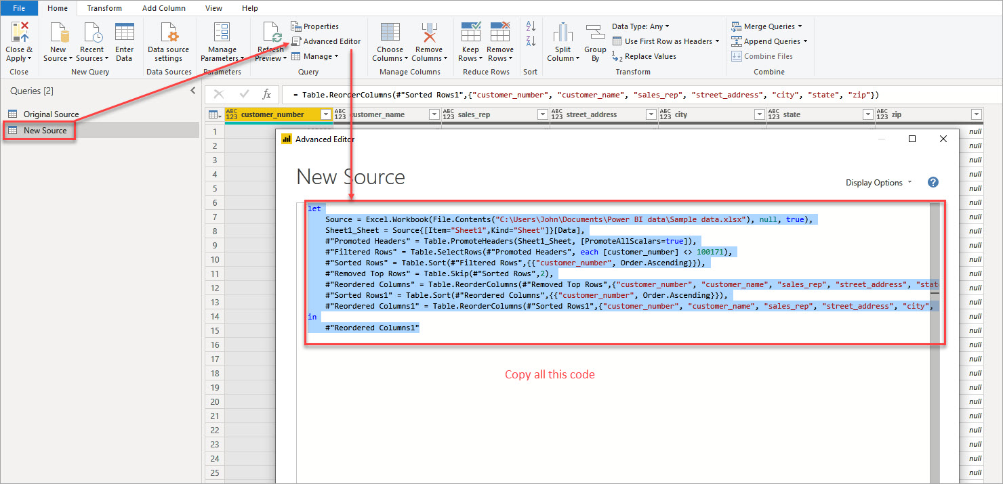This screenshot has width=1003, height=484.
Task: Open the Advanced Editor from ribbon
Action: (x=325, y=41)
